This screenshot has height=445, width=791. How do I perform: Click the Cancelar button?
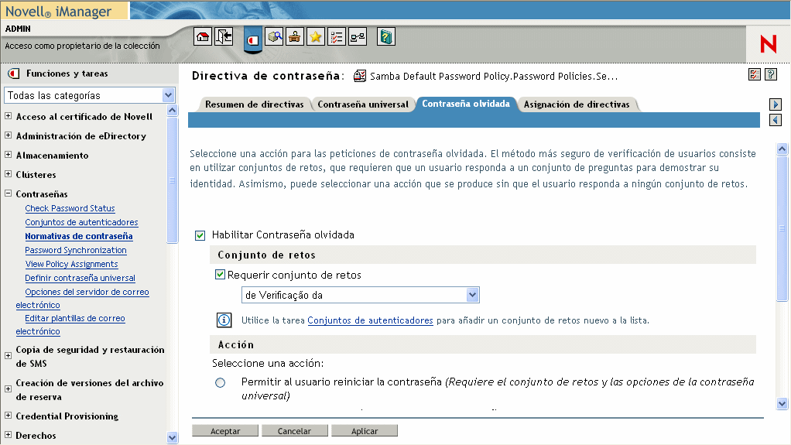pos(294,431)
